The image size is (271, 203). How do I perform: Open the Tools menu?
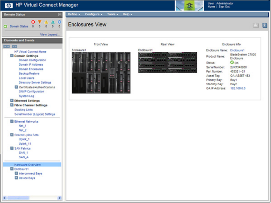pyautogui.click(x=112, y=14)
